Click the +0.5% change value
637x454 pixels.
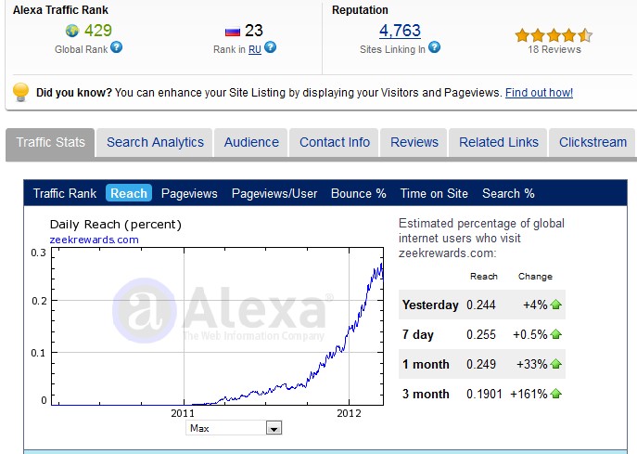coord(530,334)
